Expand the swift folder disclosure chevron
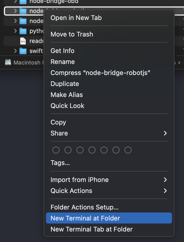Viewport: 184px width, 242px height. pos(15,51)
